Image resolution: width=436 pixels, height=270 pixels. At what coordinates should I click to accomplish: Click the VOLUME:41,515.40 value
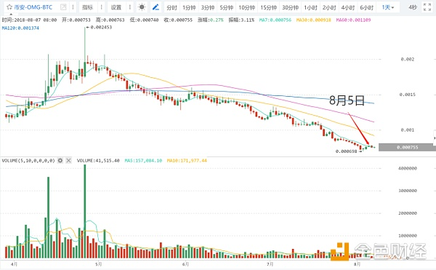tap(98, 161)
